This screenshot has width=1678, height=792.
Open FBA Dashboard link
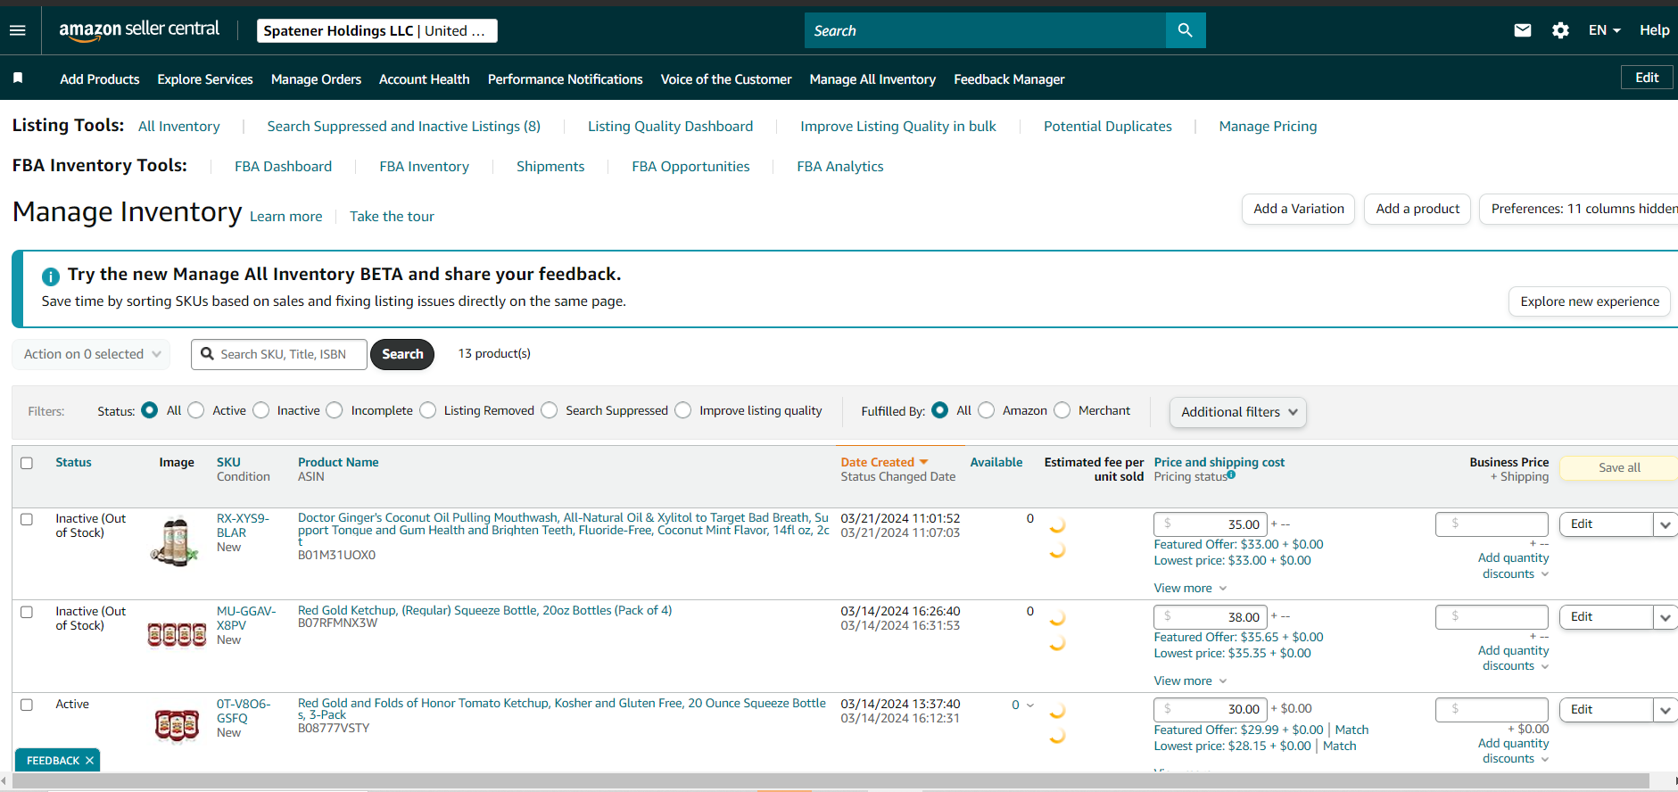(x=284, y=167)
